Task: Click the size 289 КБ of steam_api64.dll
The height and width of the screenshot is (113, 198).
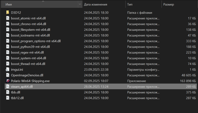Action: pyautogui.click(x=191, y=87)
